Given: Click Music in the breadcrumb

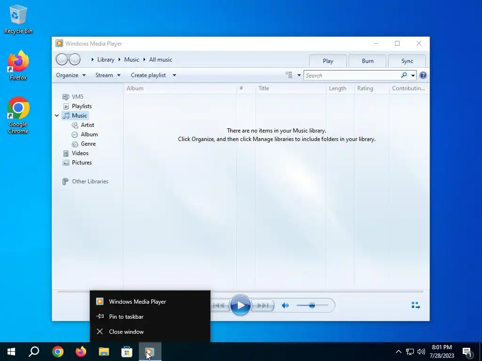Looking at the screenshot, I should 132,60.
